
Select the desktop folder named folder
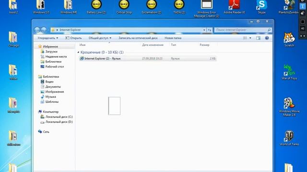tap(13, 72)
